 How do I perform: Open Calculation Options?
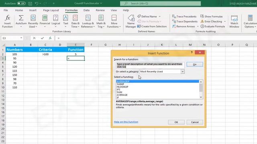[250, 21]
